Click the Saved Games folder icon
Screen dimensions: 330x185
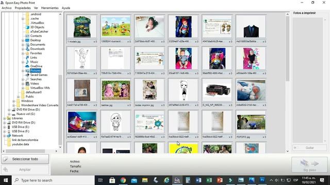tap(27, 75)
